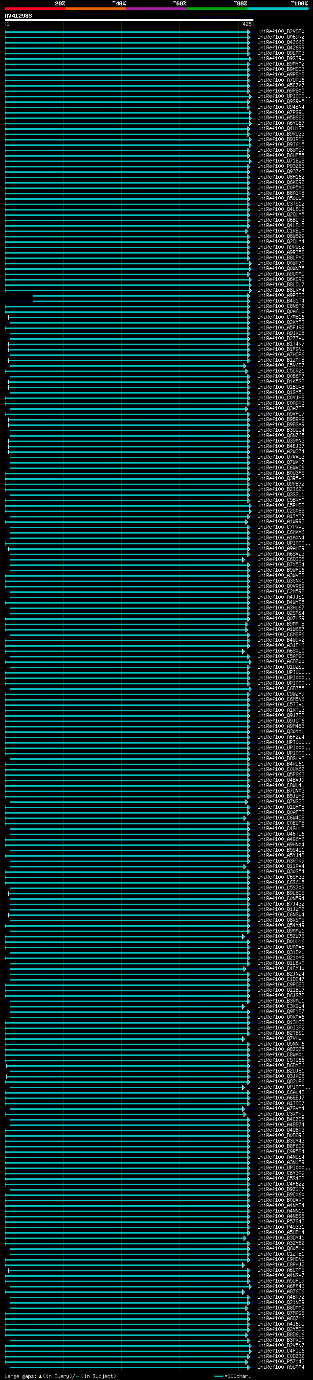The width and height of the screenshot is (313, 1380).
Task: Select UniRef100_A4I695 label
Action: click(281, 1324)
